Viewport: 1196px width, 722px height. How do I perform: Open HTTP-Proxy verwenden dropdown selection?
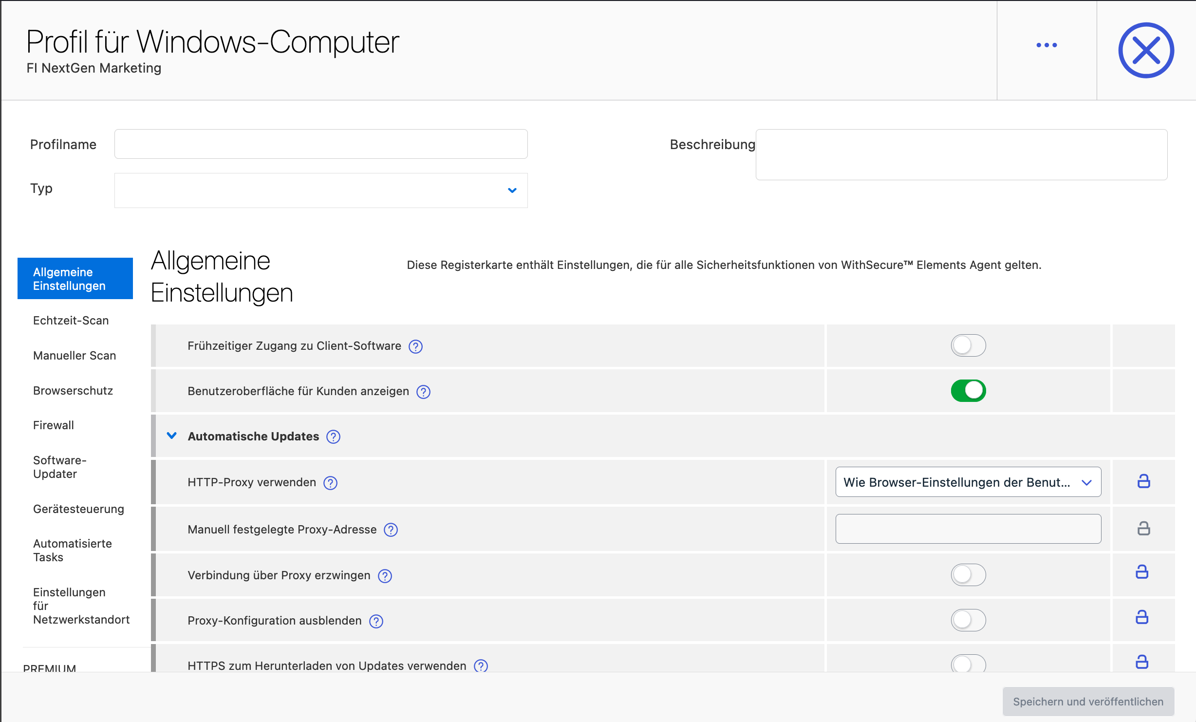click(968, 482)
